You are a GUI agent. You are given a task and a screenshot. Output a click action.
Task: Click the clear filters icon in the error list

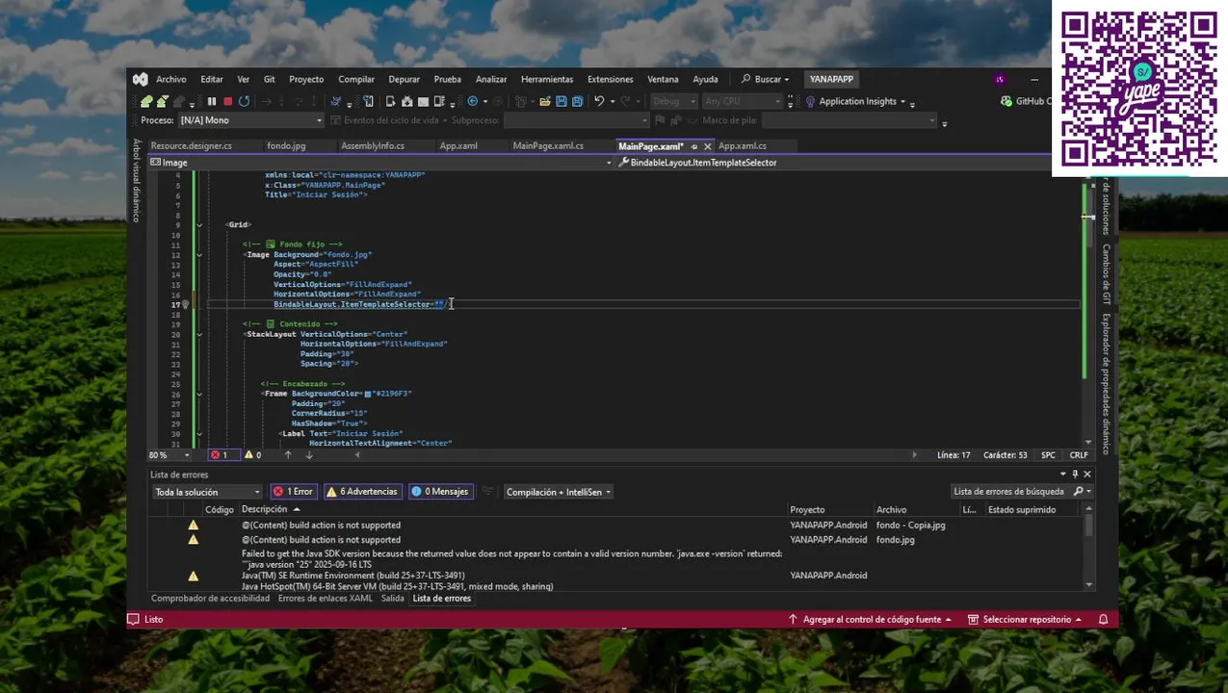487,492
